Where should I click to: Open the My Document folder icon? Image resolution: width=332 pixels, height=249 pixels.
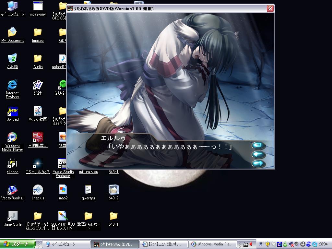click(x=13, y=35)
